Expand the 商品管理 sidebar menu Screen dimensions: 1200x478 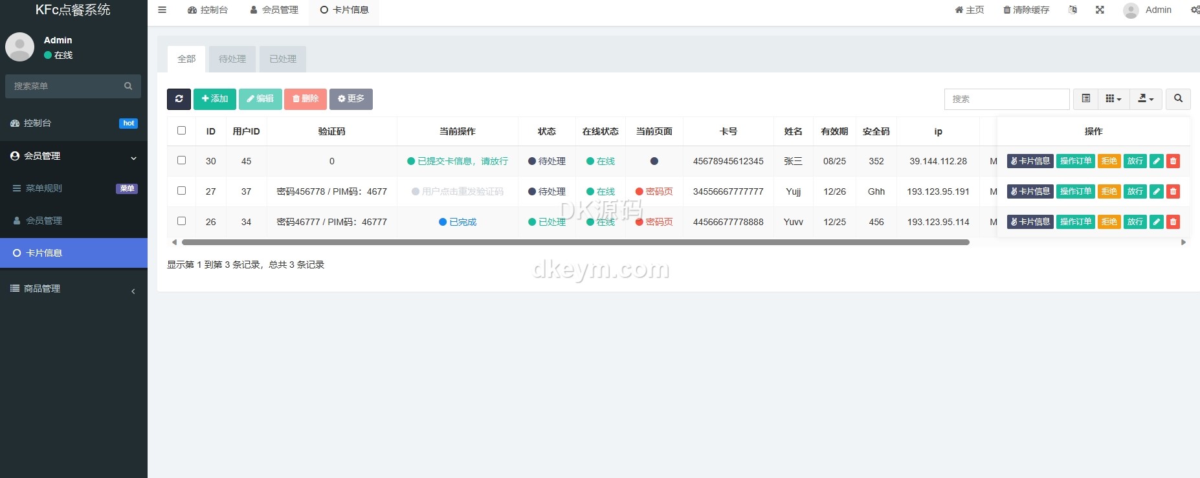click(x=74, y=289)
